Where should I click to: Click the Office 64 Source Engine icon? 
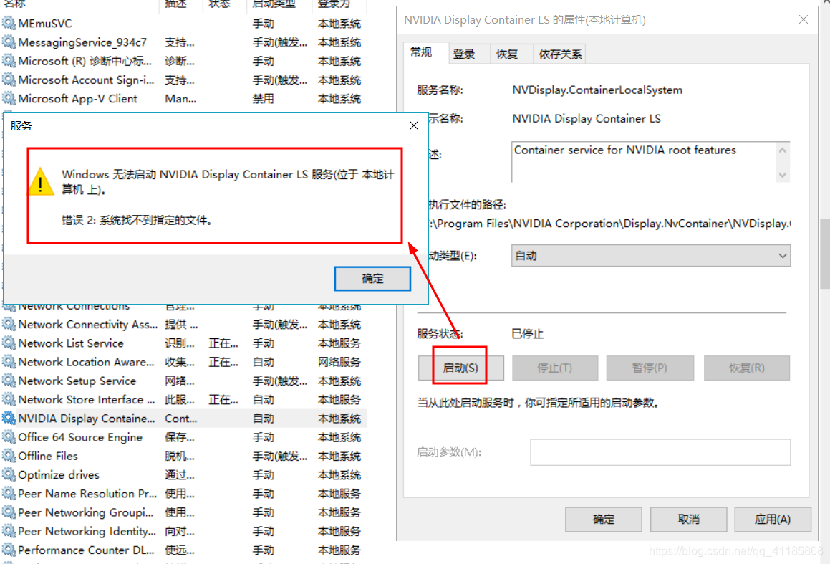point(9,437)
